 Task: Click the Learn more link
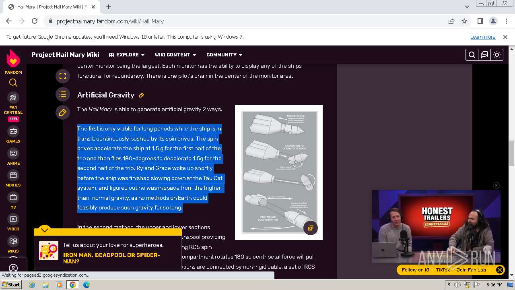pos(483,37)
